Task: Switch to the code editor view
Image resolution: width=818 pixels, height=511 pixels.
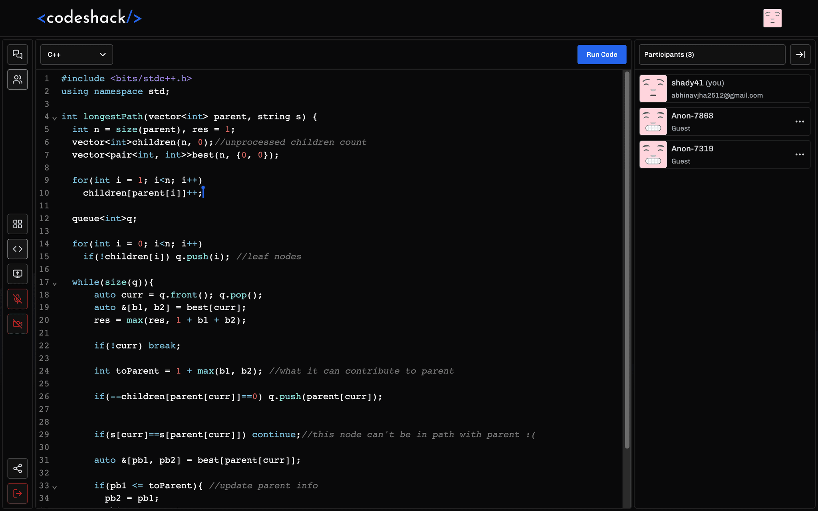Action: pyautogui.click(x=18, y=249)
